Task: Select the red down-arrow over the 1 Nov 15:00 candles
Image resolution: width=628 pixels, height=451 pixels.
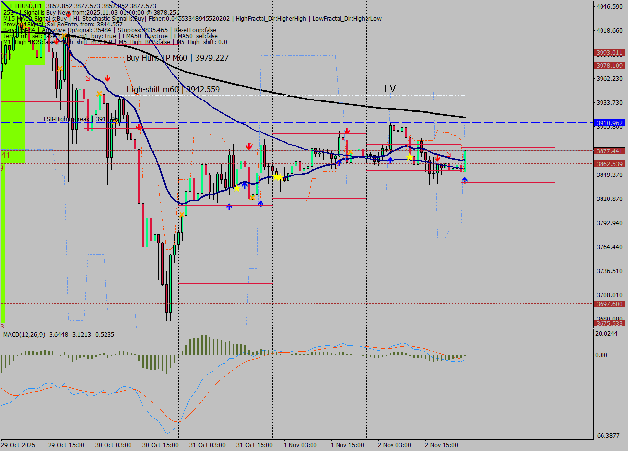Action: (348, 131)
